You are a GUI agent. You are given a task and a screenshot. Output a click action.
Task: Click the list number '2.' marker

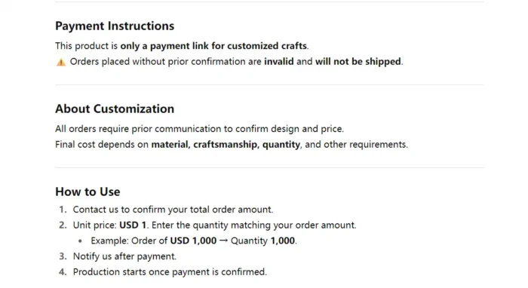[63, 225]
